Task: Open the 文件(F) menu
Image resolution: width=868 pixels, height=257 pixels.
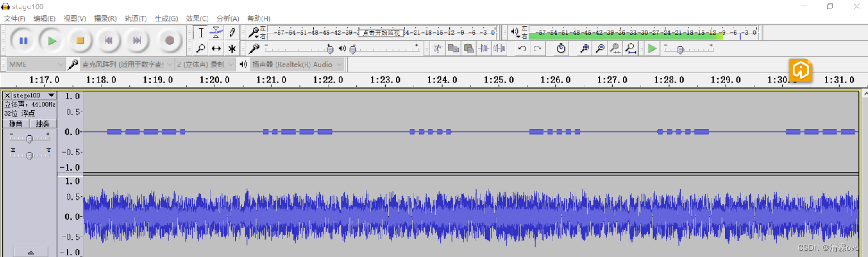Action: (x=15, y=19)
